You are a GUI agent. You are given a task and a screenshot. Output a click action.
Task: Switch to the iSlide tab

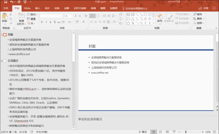tap(27, 8)
